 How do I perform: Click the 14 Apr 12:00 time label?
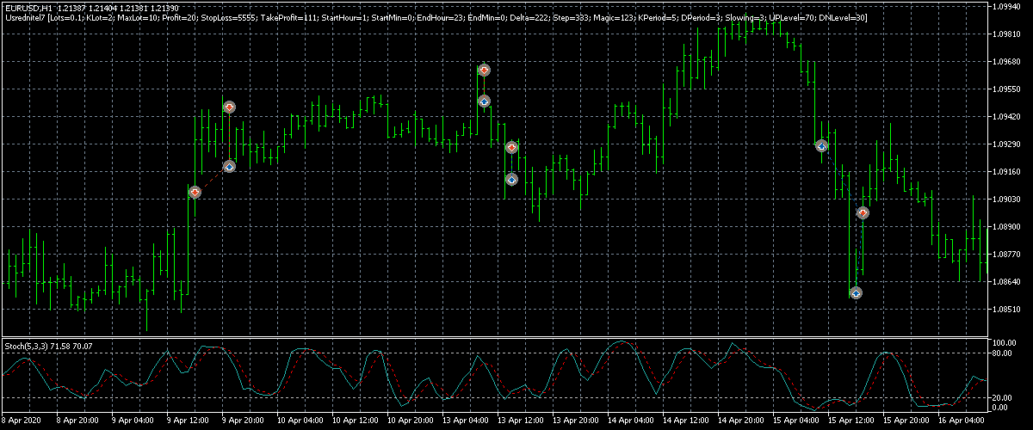[x=687, y=423]
